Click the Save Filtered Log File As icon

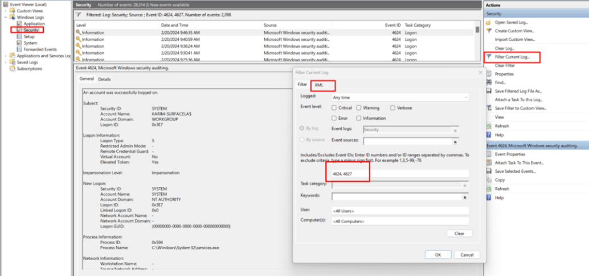489,91
